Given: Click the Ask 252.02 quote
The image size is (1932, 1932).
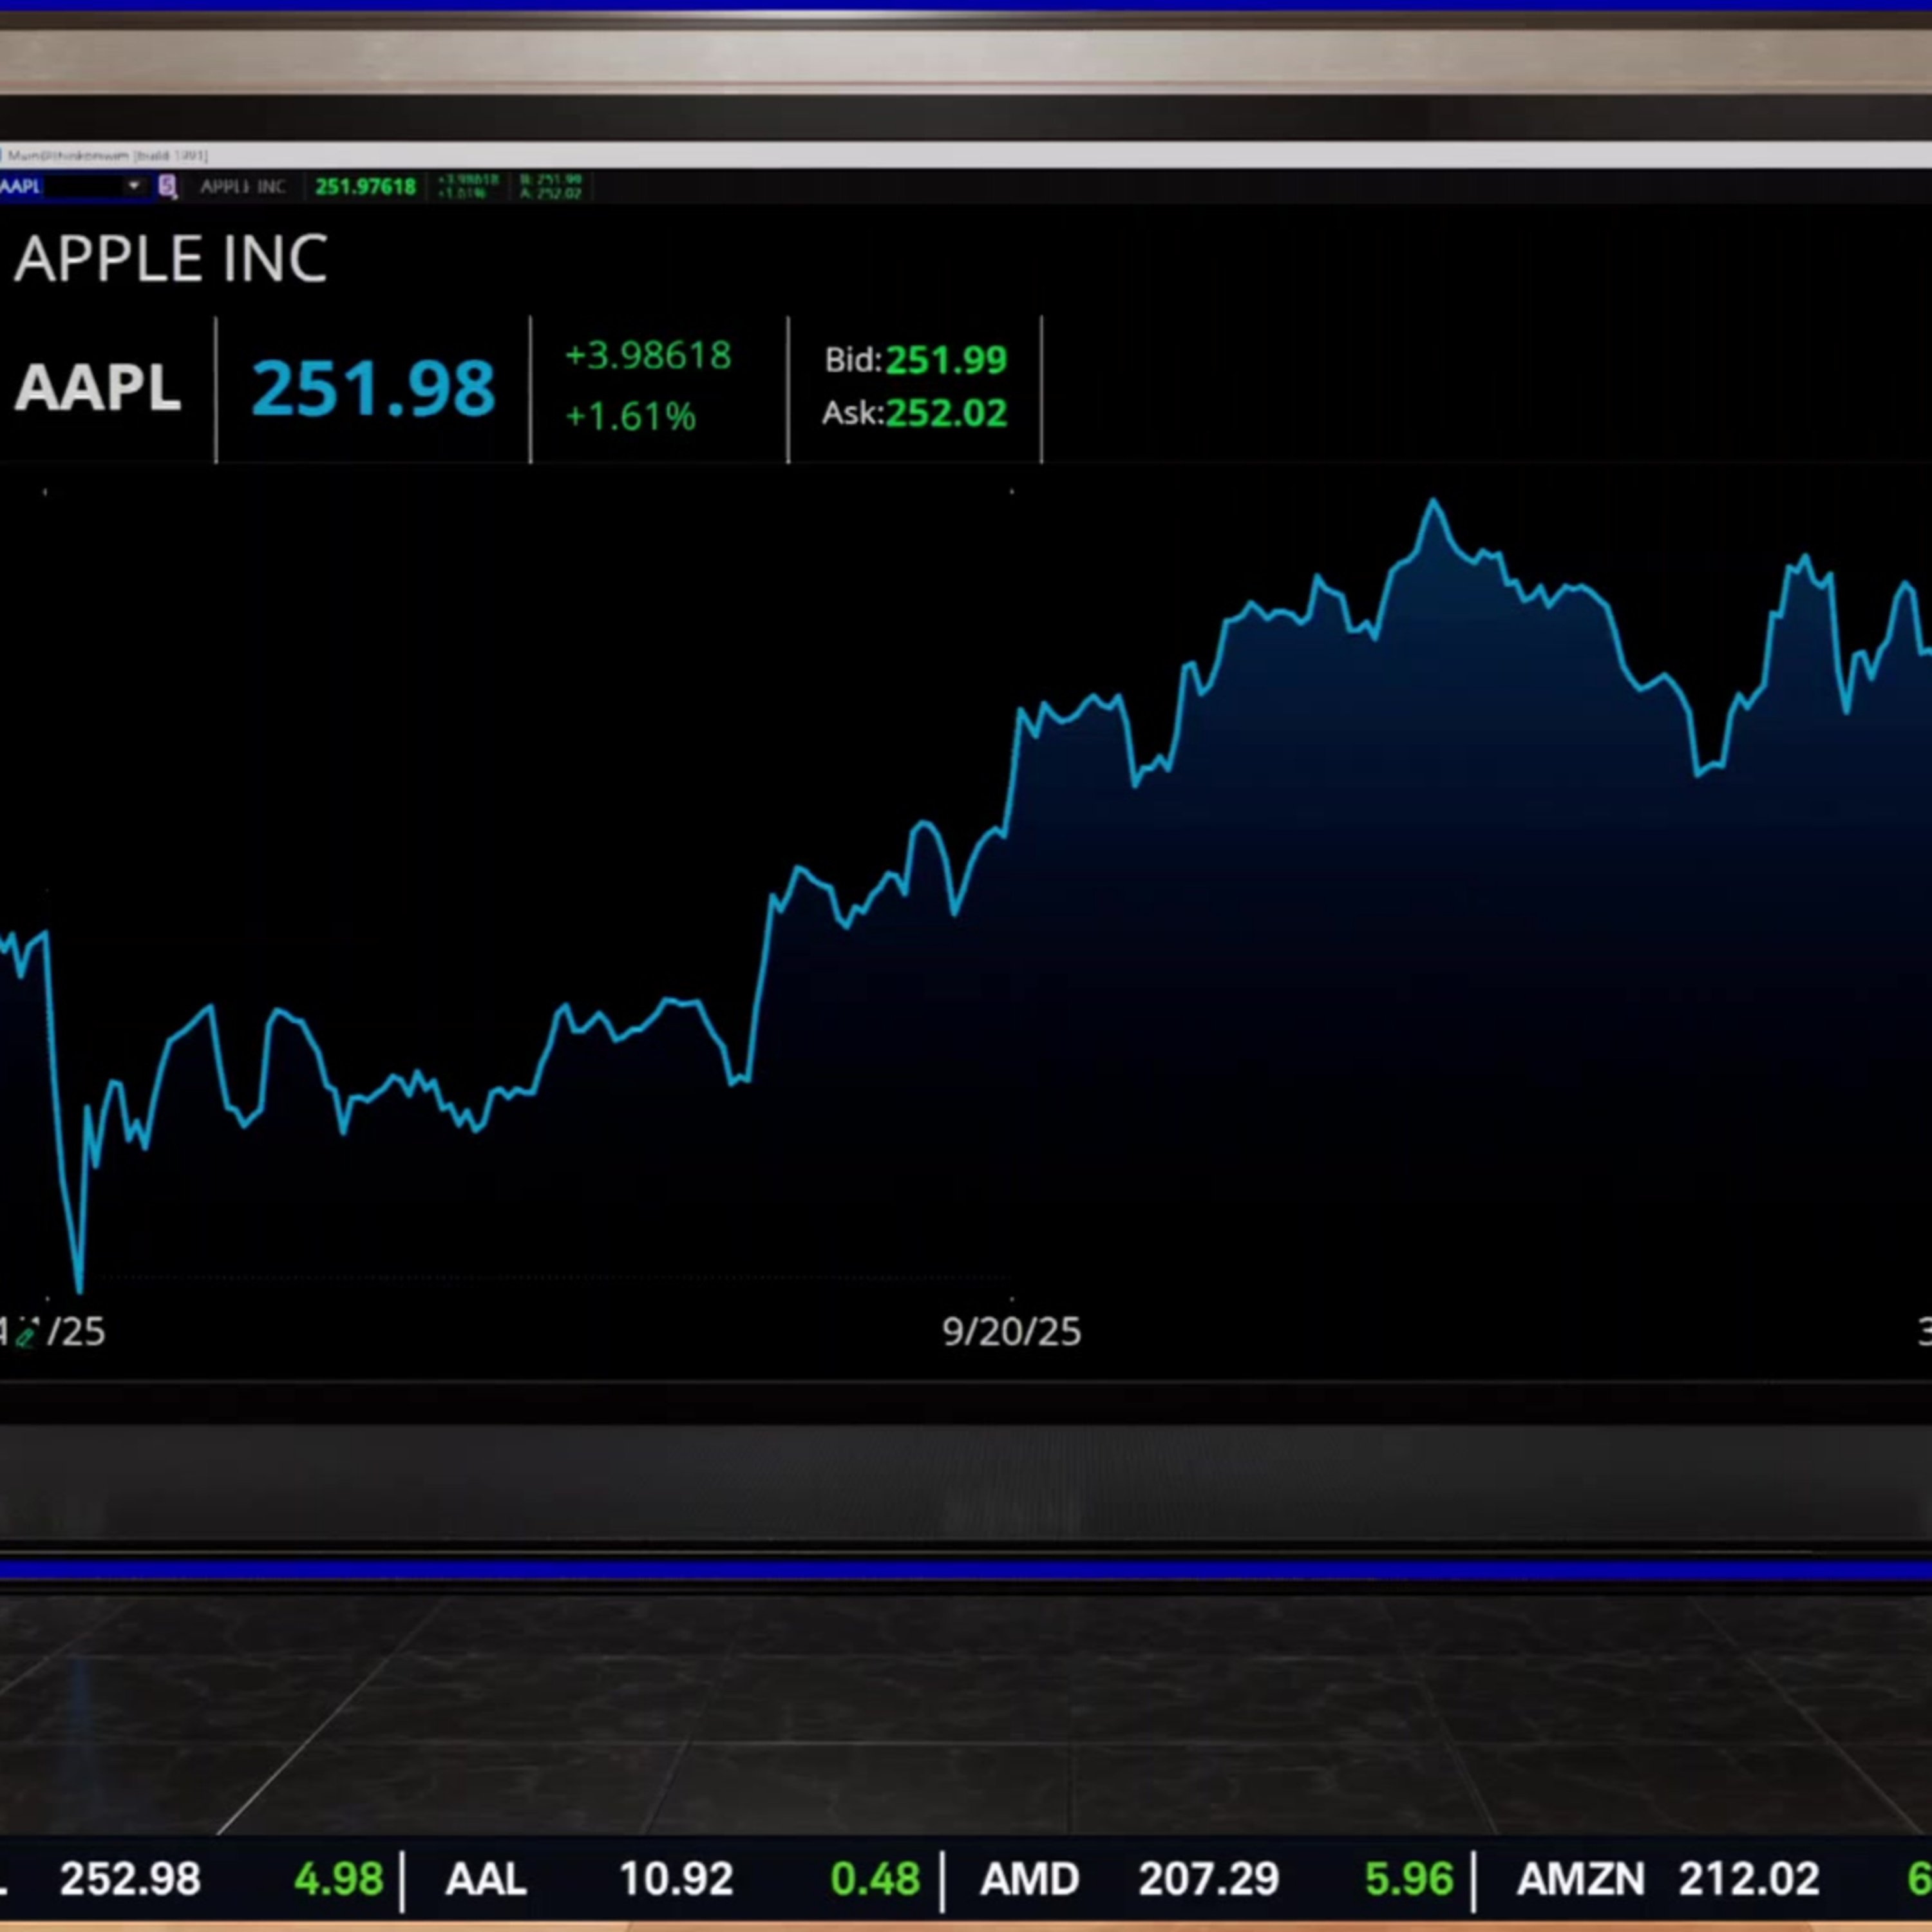Looking at the screenshot, I should pyautogui.click(x=915, y=413).
